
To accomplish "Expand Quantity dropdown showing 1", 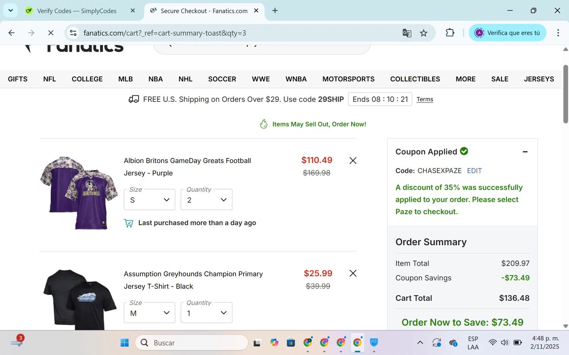I will click(206, 313).
